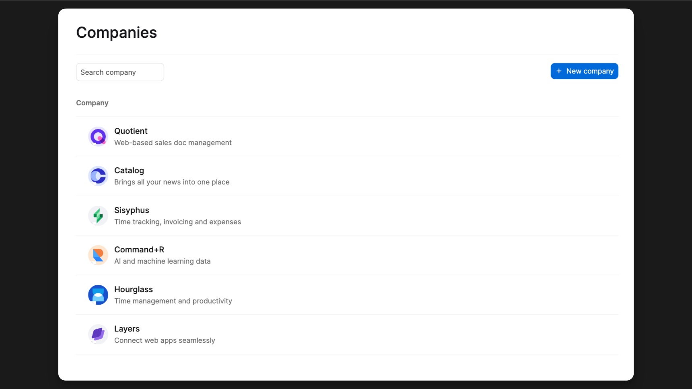Click the Companies page title
692x389 pixels.
click(116, 33)
